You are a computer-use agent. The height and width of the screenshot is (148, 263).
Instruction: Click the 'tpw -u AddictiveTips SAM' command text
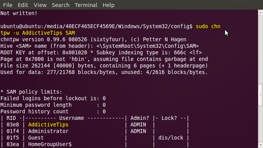(38, 33)
